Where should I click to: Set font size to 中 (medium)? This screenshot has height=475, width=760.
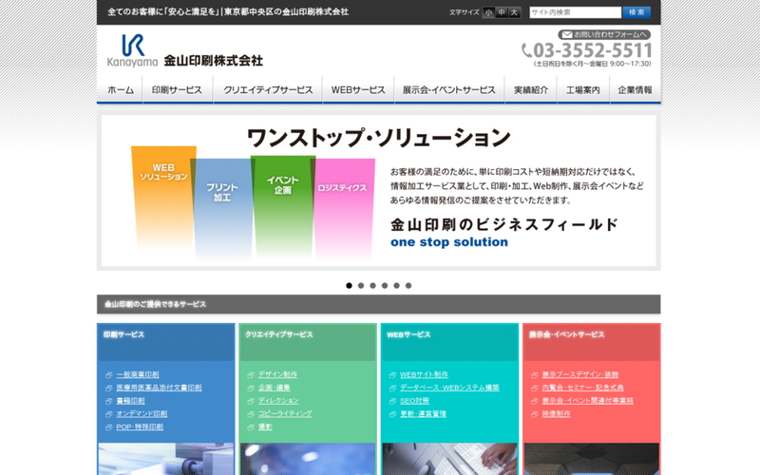pos(502,12)
